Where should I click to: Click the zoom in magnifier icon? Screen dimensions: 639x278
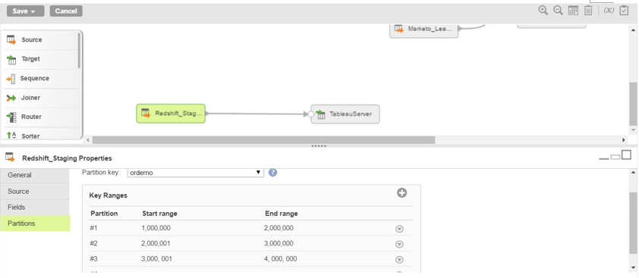click(543, 11)
